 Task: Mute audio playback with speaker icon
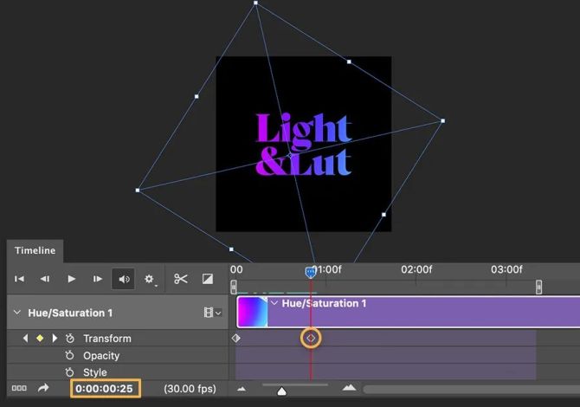(124, 279)
